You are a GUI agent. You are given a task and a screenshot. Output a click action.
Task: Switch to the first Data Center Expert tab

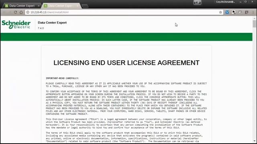point(22,6)
